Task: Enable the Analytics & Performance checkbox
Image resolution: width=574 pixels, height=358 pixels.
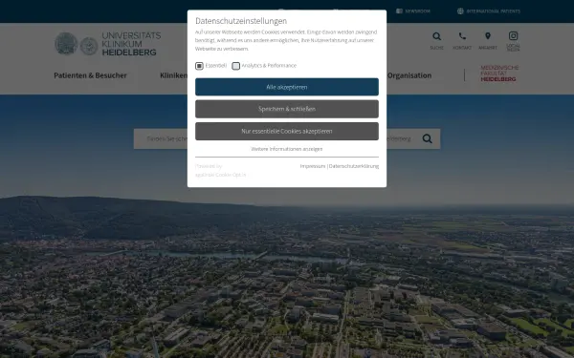Action: [235, 66]
